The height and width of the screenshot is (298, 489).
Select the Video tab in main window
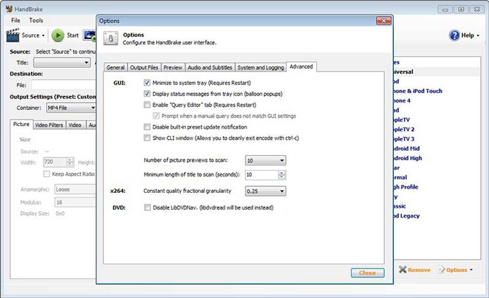point(75,125)
